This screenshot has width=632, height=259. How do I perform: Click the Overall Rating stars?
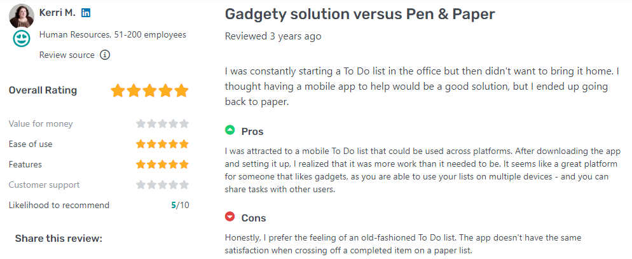tap(149, 90)
